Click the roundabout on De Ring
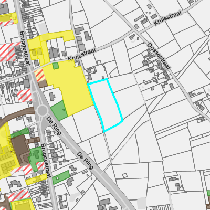Viewport: 210px width, 210px height. point(42,111)
